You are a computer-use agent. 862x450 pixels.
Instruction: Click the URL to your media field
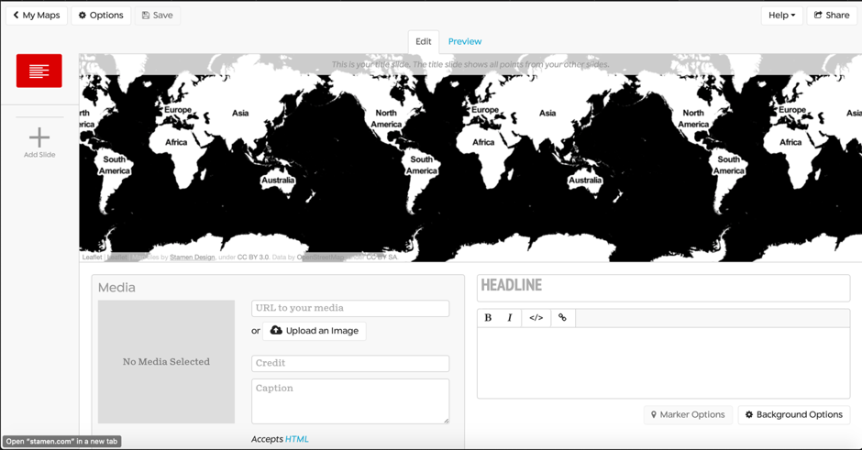350,309
